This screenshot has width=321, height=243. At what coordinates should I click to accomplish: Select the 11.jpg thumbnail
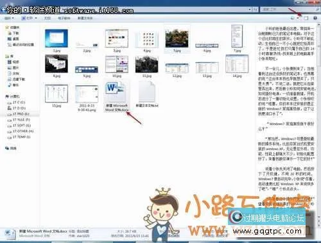[x=147, y=64]
